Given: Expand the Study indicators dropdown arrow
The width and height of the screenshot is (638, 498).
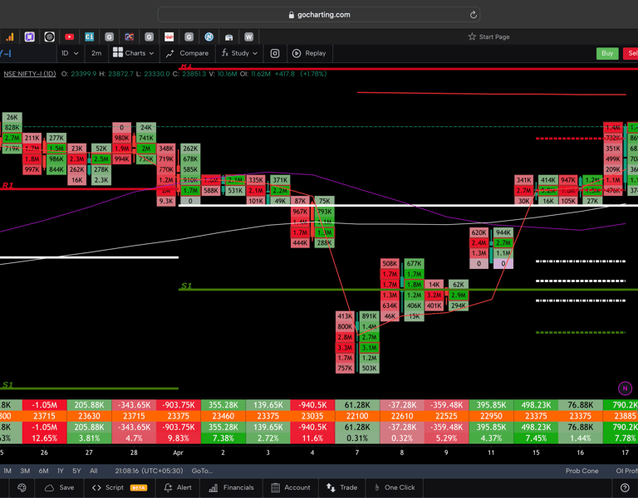Looking at the screenshot, I should (x=255, y=54).
